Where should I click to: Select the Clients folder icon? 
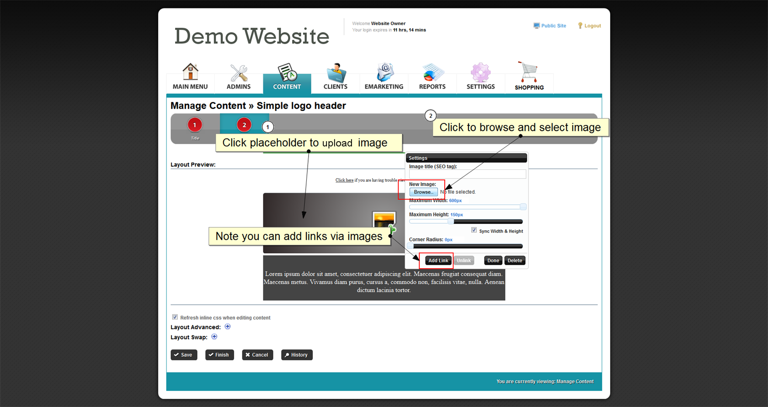pyautogui.click(x=336, y=73)
